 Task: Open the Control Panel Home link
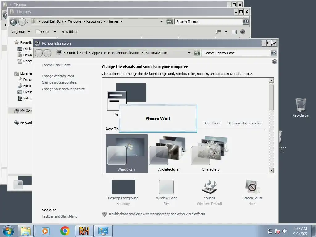[56, 65]
